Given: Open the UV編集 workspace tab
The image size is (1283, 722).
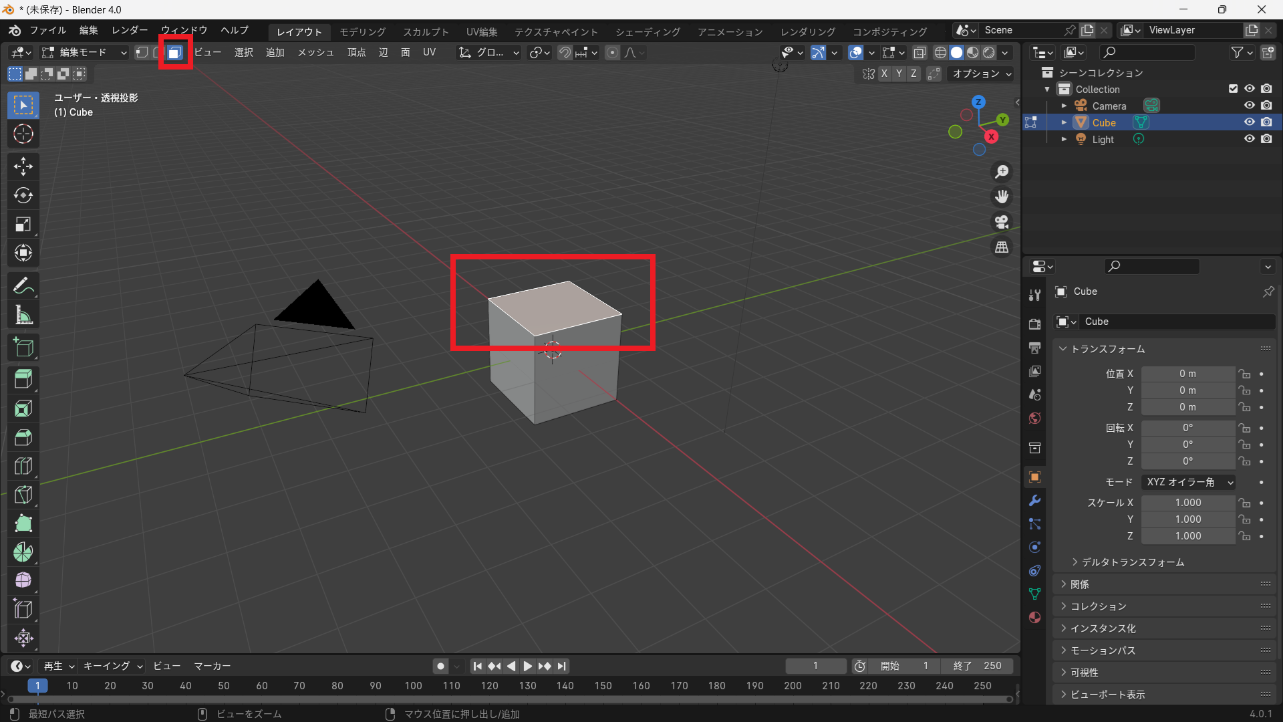Looking at the screenshot, I should pos(482,31).
